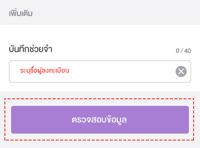The image size is (200, 148).
Task: Activate the white bordered memo text box
Action: [x=95, y=72]
